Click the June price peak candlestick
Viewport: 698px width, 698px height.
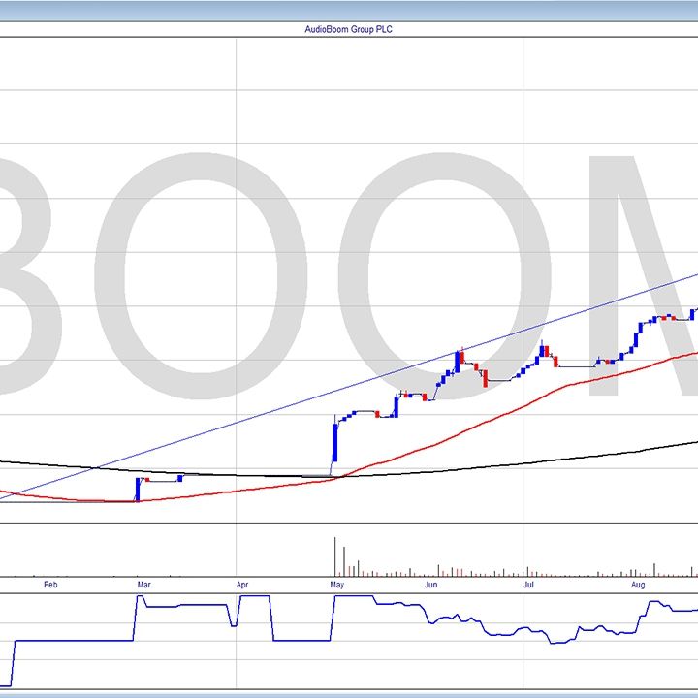click(457, 363)
